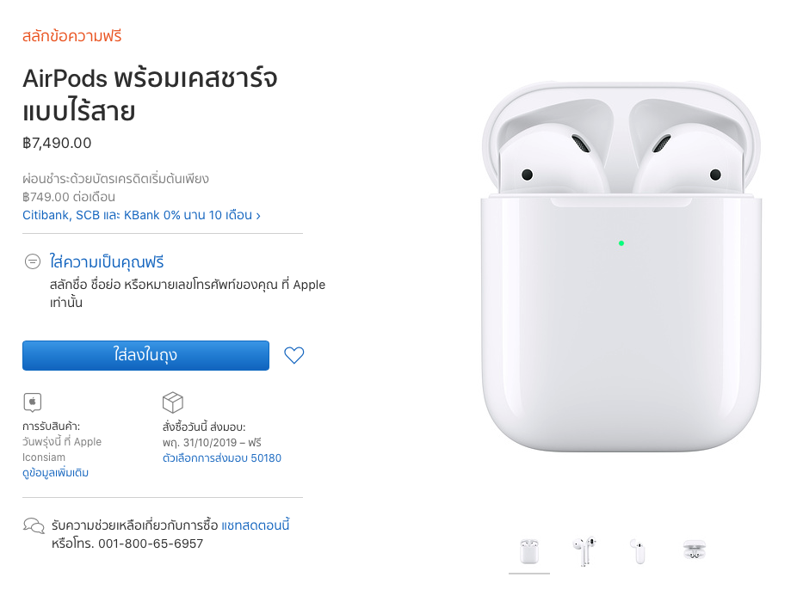Click the Apple Store pickup icon
This screenshot has height=614, width=797.
point(33,402)
